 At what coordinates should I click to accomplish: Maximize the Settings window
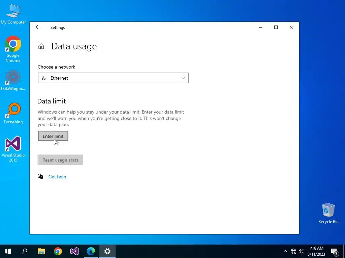[x=276, y=27]
